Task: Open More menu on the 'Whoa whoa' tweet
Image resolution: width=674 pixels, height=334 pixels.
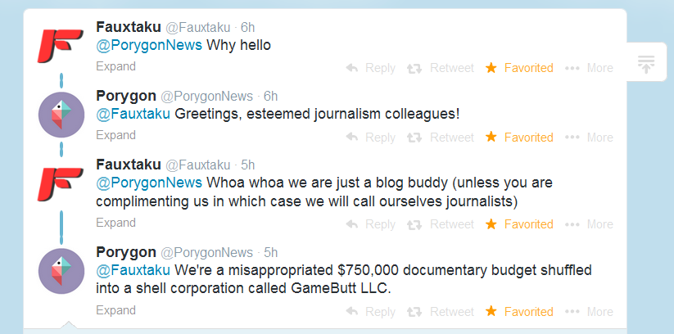Action: point(589,224)
